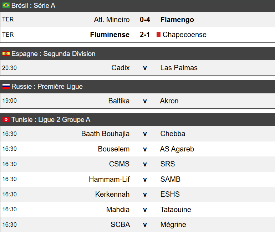Click the Baltika team name
The image size is (275, 232).
119,101
